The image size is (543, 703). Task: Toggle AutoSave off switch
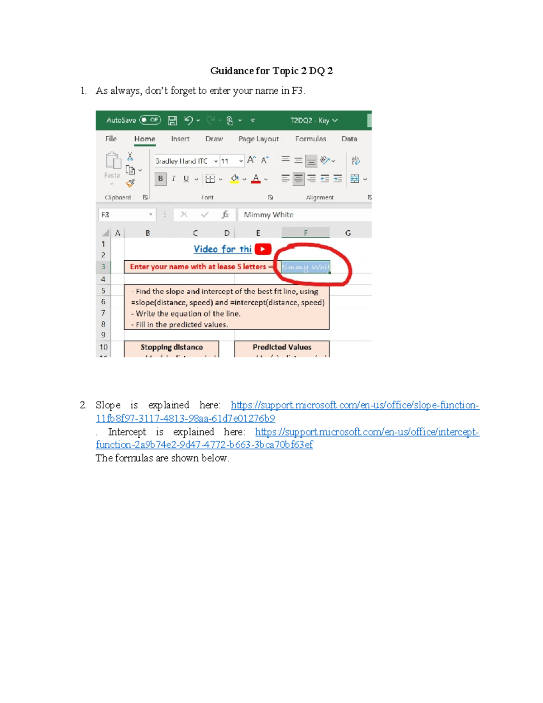149,120
